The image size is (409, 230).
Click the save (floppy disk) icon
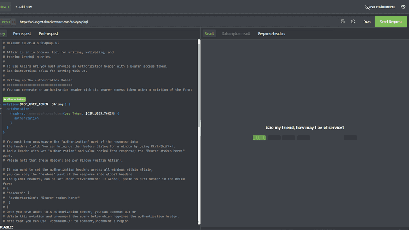(x=343, y=22)
